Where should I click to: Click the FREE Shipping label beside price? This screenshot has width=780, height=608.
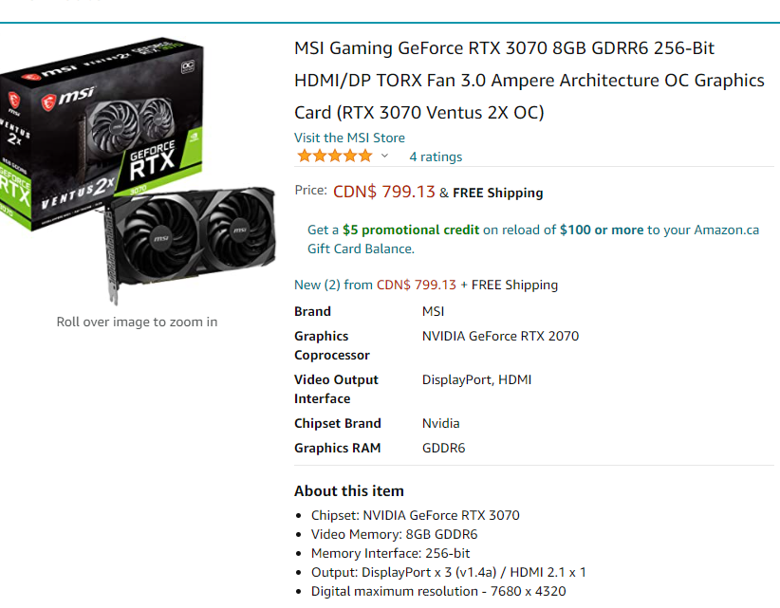pyautogui.click(x=497, y=193)
